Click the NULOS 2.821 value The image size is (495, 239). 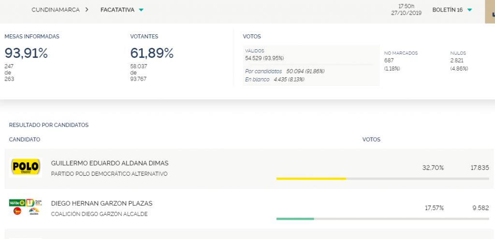[457, 60]
